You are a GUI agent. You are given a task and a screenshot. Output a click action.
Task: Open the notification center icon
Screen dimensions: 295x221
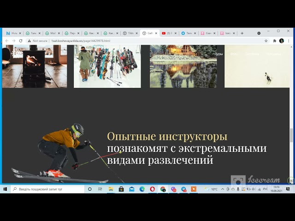point(288,189)
